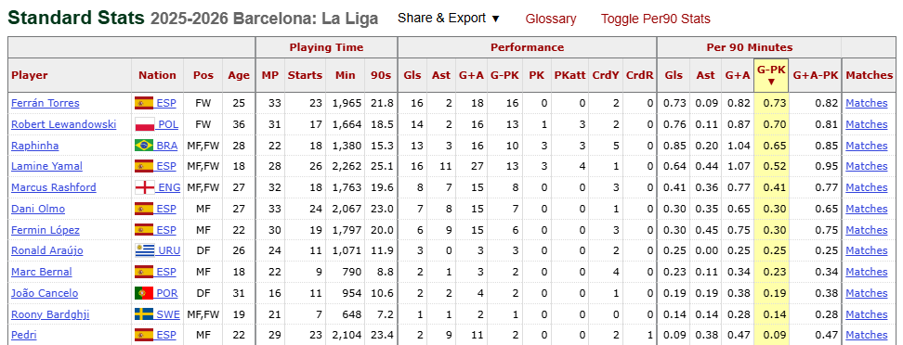Open Matches link for Robert Lewandowski

coord(866,124)
